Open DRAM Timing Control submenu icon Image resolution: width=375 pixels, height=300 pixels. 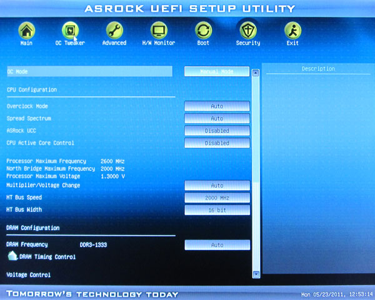click(x=12, y=256)
